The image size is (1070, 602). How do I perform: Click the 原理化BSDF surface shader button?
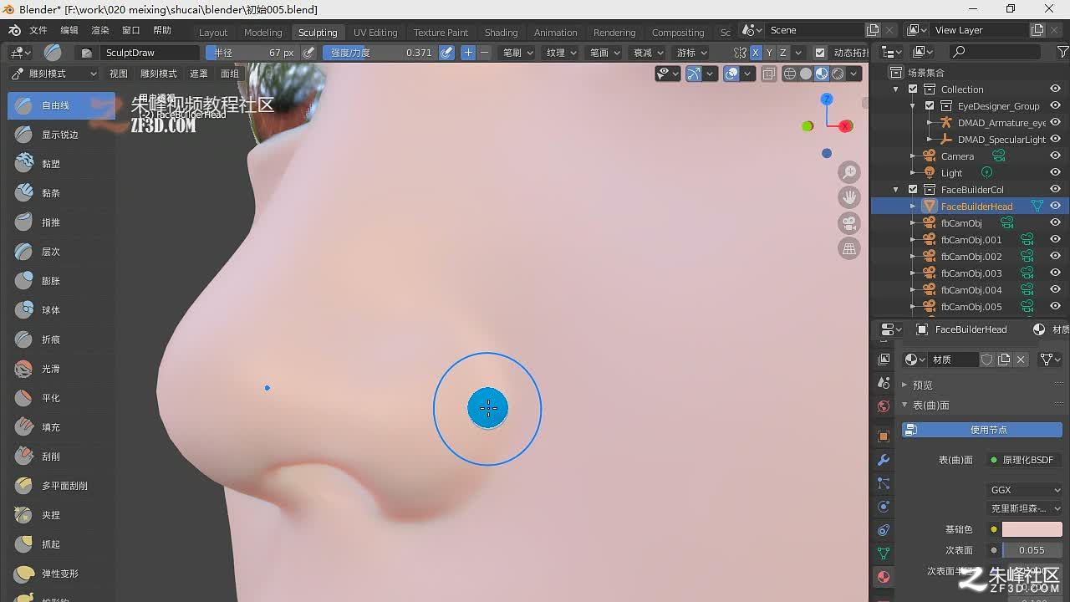(1025, 460)
